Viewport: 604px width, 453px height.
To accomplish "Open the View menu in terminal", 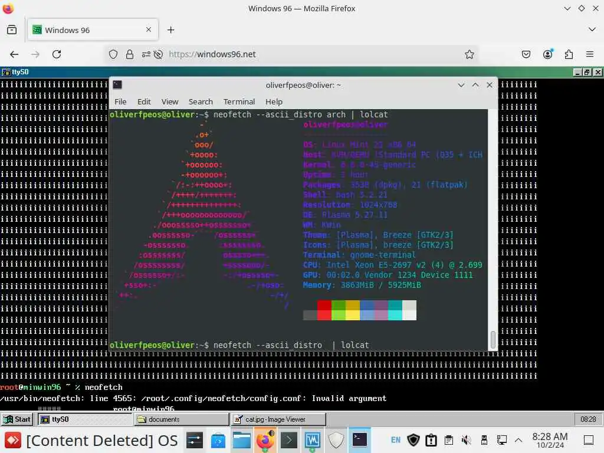I will [x=170, y=101].
